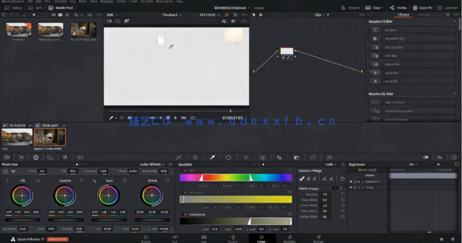Viewport: 462px width, 243px height.
Task: Toggle auto keyframe for Corrector 1 row
Action: point(358,181)
